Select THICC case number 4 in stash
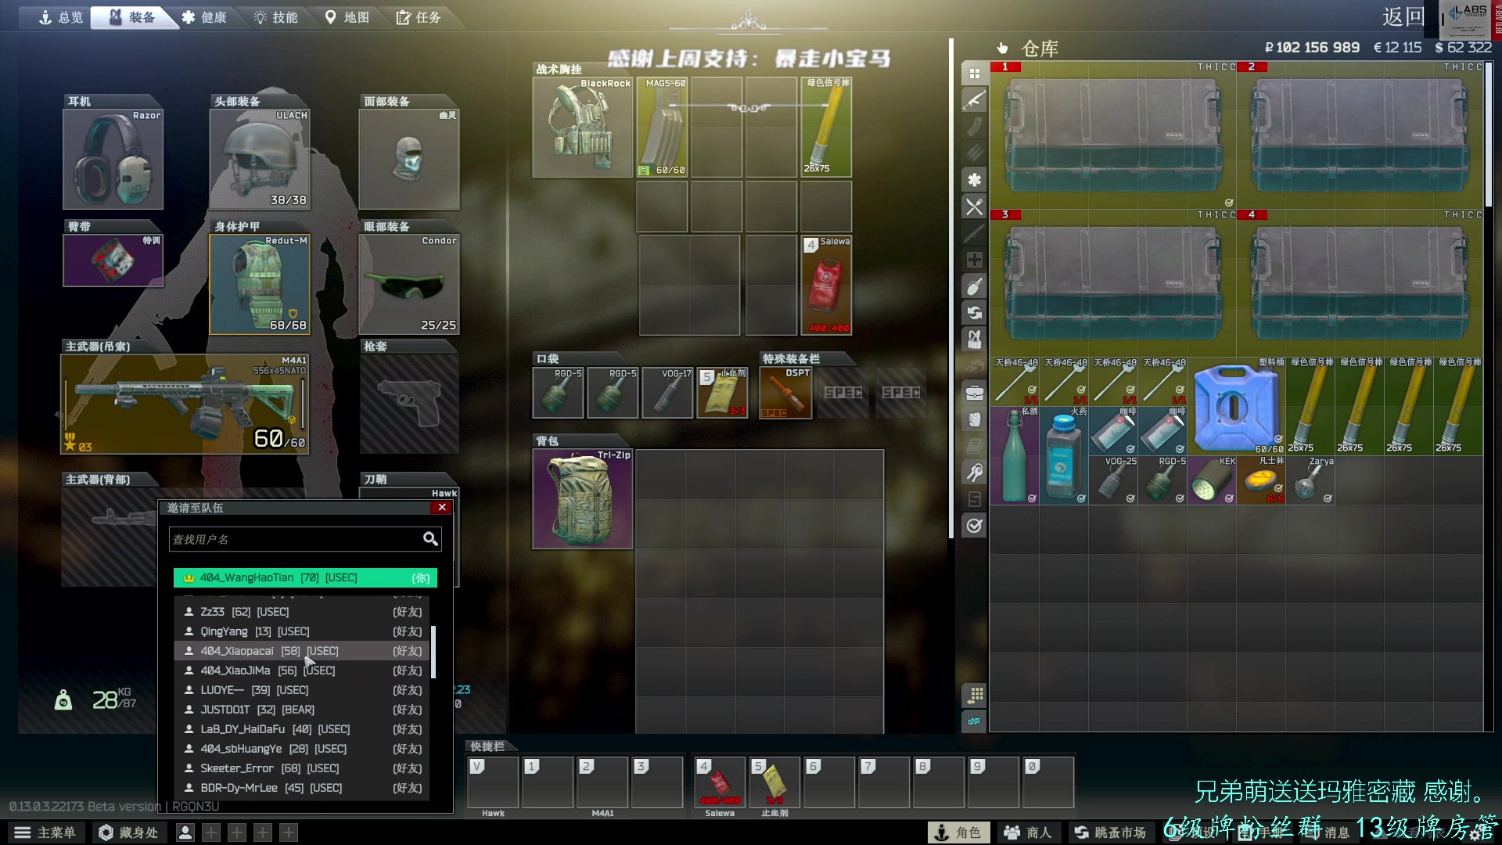1502x845 pixels. [1360, 283]
